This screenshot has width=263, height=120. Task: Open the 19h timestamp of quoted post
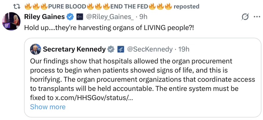click(184, 49)
